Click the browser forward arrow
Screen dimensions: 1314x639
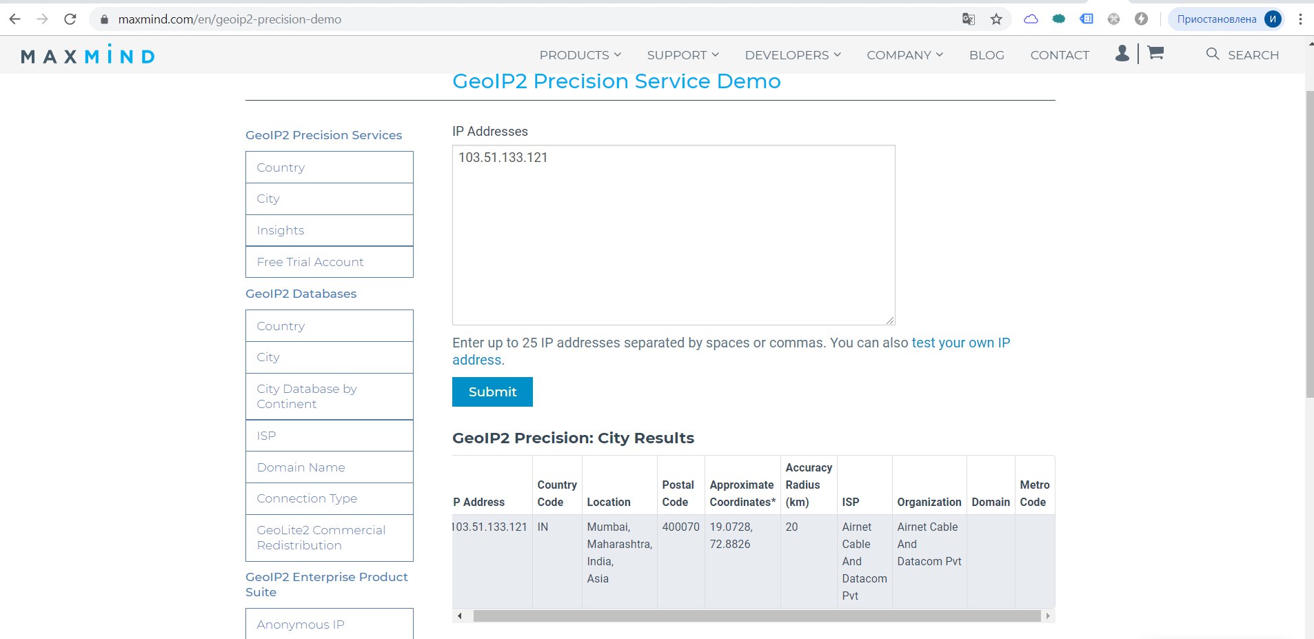tap(42, 19)
